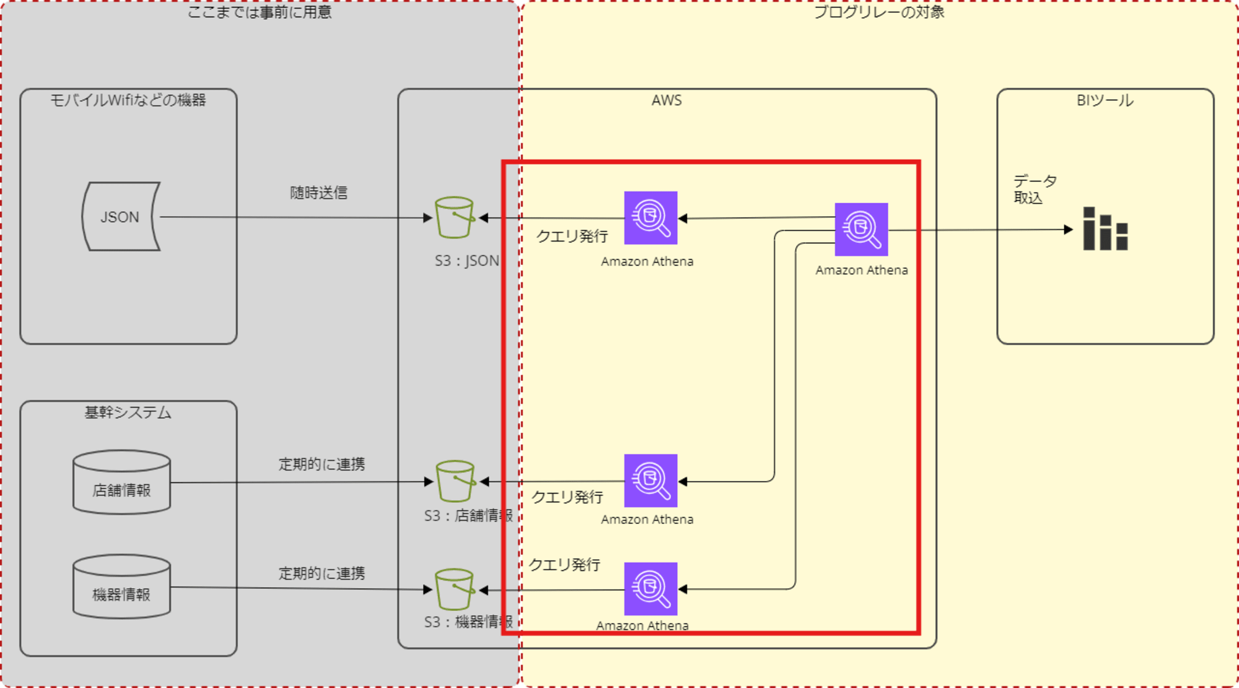Click the 'BIツール' container title
The height and width of the screenshot is (688, 1239).
[x=1105, y=100]
